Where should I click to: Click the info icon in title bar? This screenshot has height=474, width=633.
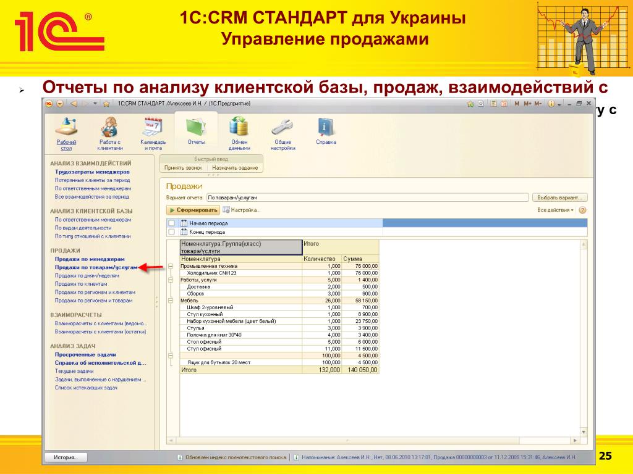[x=551, y=104]
